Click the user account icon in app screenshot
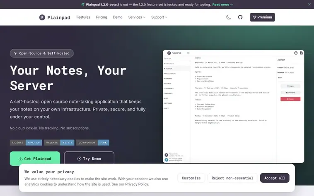314x196 pixels. click(x=296, y=53)
